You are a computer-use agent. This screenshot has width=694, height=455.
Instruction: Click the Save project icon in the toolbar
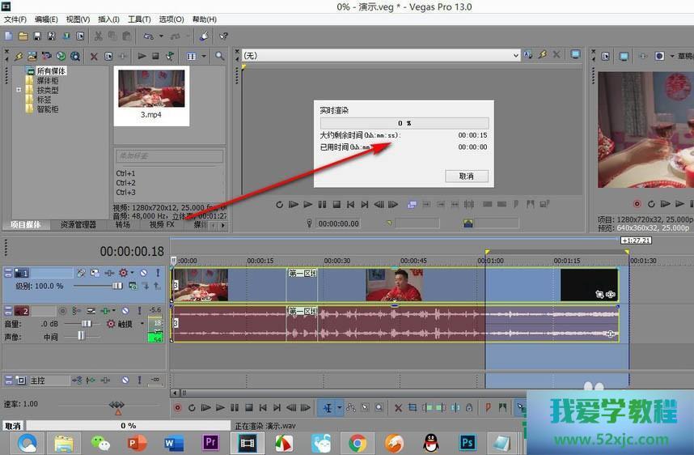pos(37,36)
